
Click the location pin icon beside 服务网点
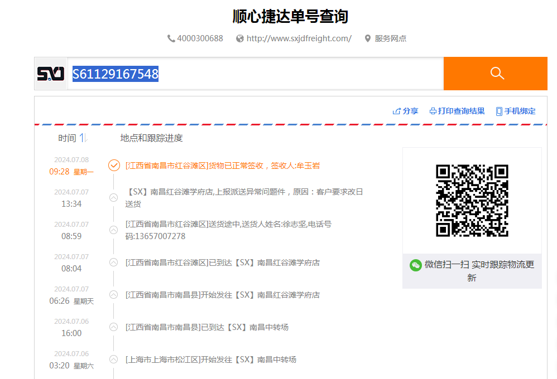[368, 38]
